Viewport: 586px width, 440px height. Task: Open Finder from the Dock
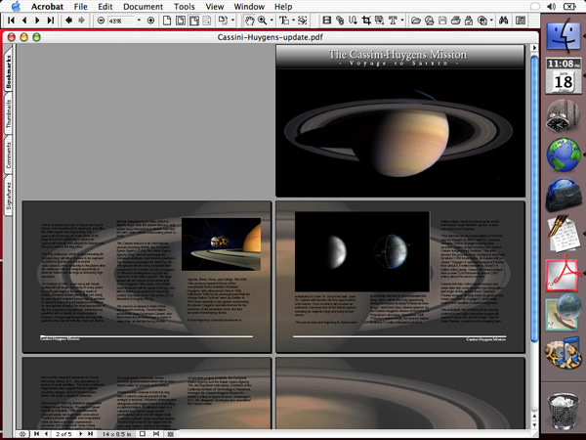coord(563,35)
